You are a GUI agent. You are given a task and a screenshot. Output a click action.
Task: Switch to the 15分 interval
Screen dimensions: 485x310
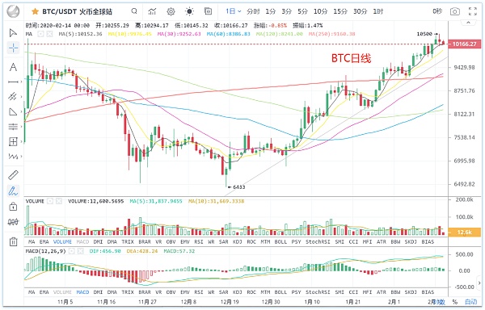pyautogui.click(x=340, y=12)
